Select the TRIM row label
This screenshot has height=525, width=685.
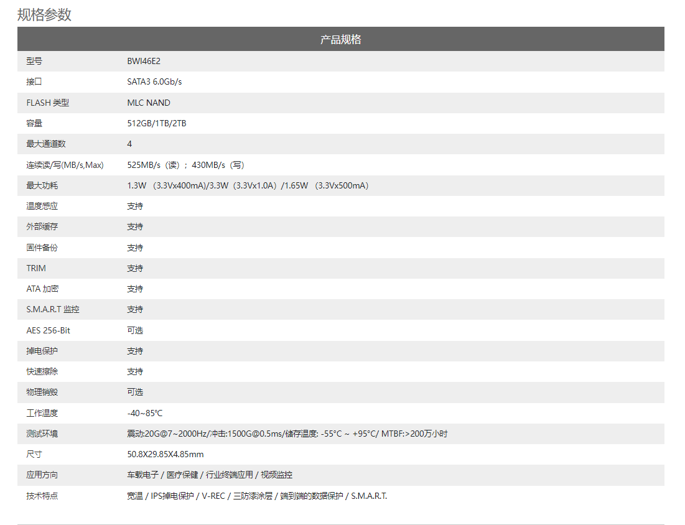click(x=36, y=268)
